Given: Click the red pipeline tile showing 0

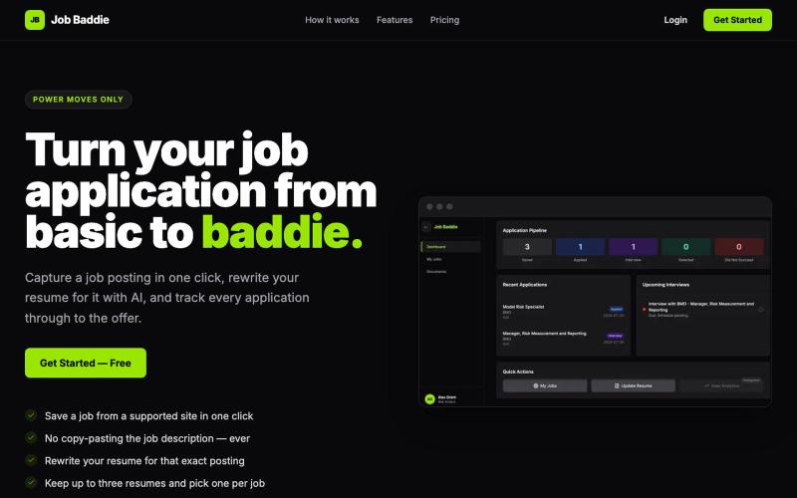Looking at the screenshot, I should click(738, 247).
